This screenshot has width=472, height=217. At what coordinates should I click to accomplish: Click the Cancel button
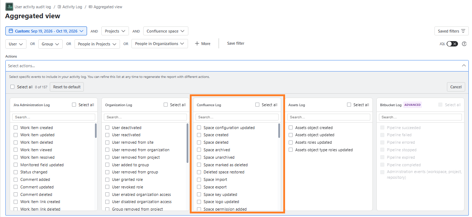[x=456, y=87]
